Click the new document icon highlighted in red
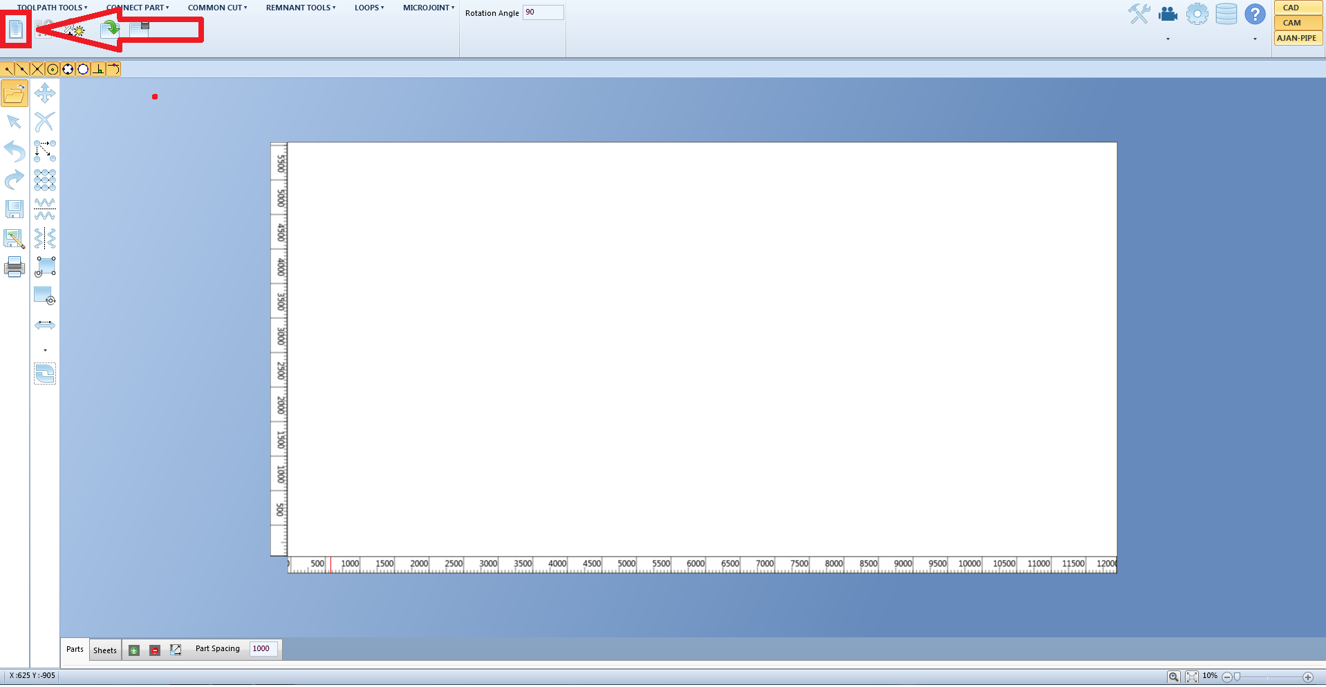The height and width of the screenshot is (687, 1326). (15, 30)
